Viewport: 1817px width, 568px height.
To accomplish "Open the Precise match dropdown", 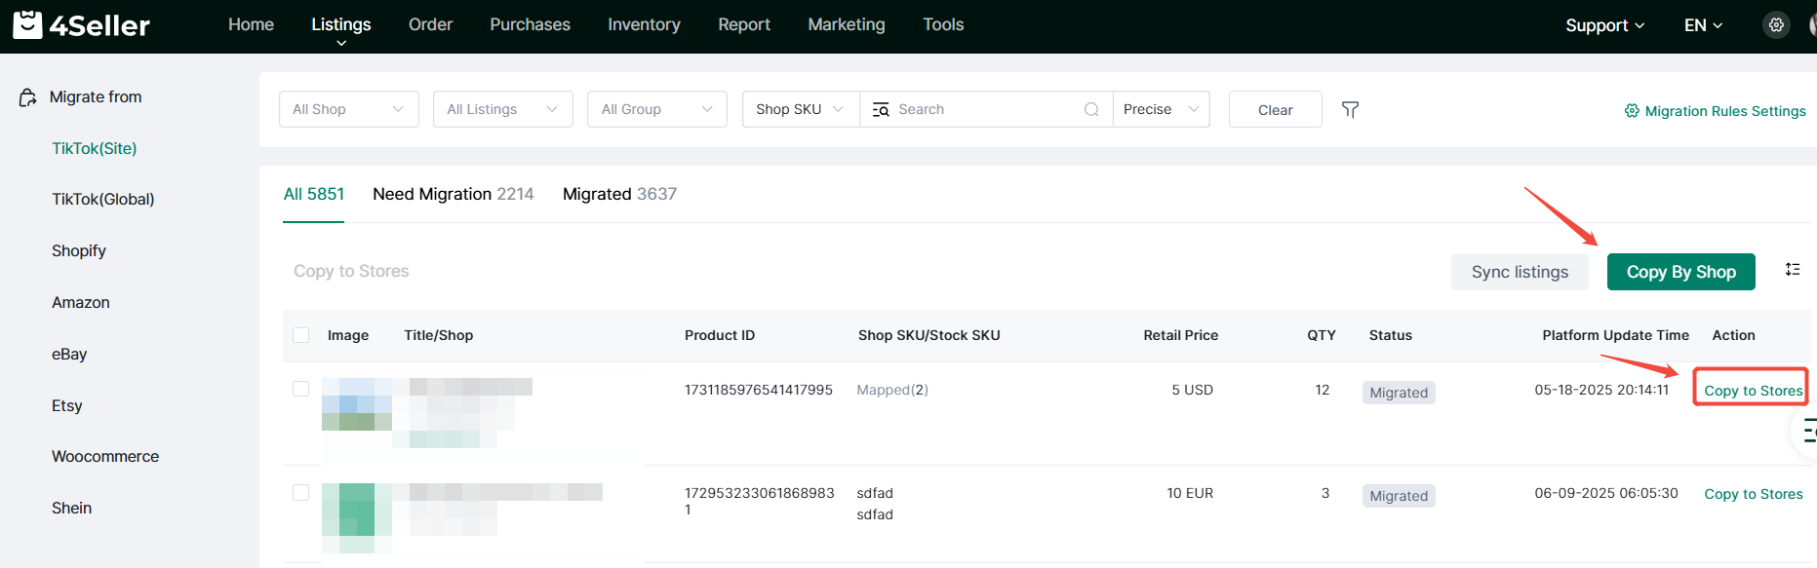I will coord(1161,109).
